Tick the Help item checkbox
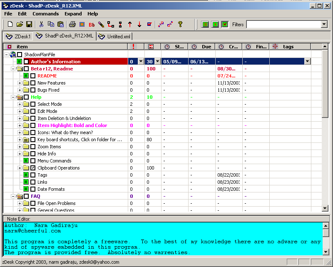 point(26,97)
